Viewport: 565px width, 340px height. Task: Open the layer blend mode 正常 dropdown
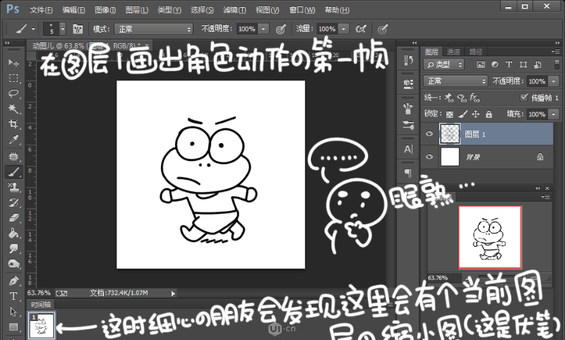pyautogui.click(x=456, y=81)
